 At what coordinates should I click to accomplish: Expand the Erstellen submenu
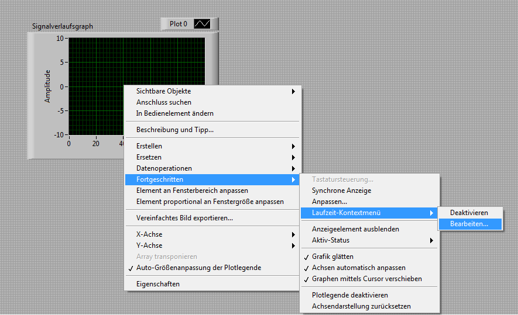pyautogui.click(x=212, y=146)
